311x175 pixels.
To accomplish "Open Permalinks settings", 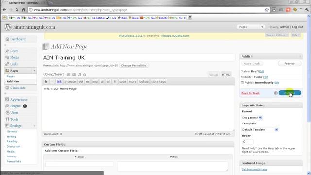I will pos(14,161).
